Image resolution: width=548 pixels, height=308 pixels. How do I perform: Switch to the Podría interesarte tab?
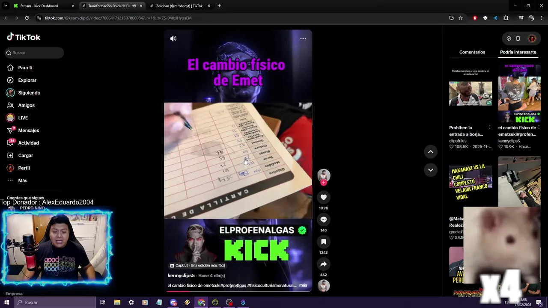point(518,52)
